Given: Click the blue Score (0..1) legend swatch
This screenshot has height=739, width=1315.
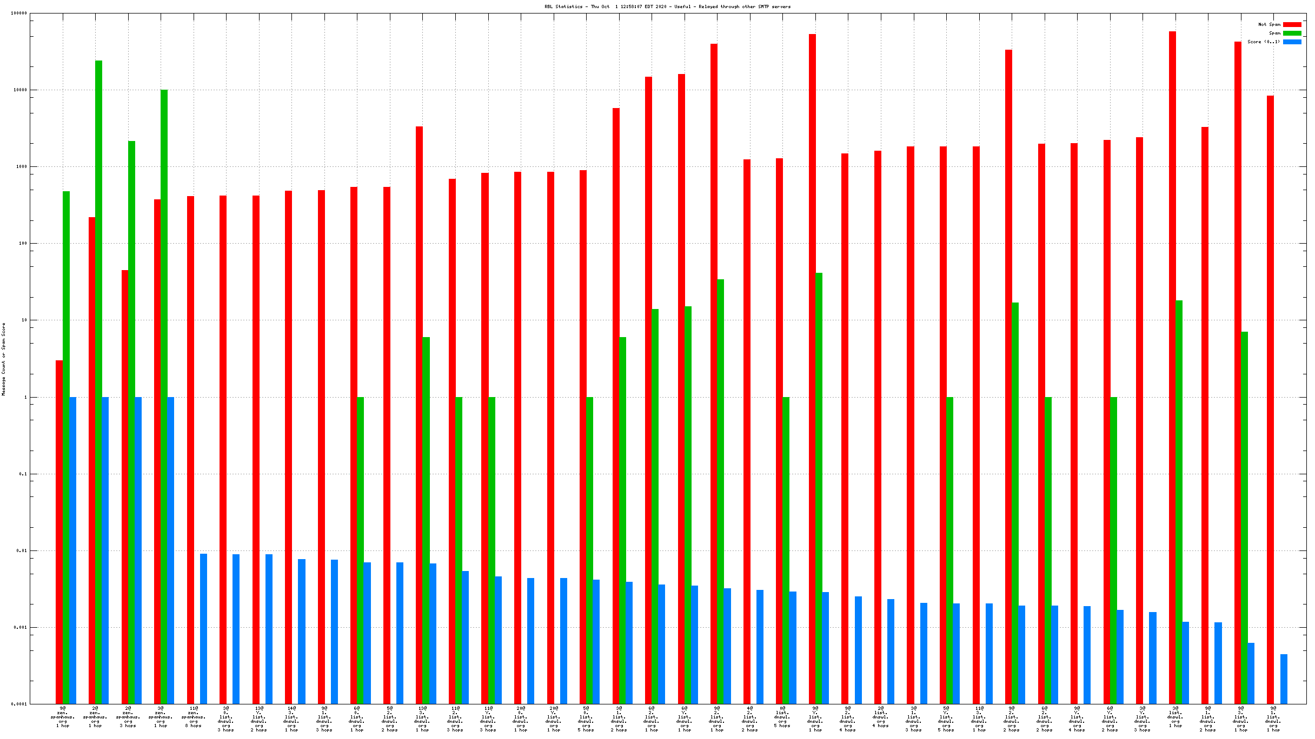Looking at the screenshot, I should [x=1292, y=42].
